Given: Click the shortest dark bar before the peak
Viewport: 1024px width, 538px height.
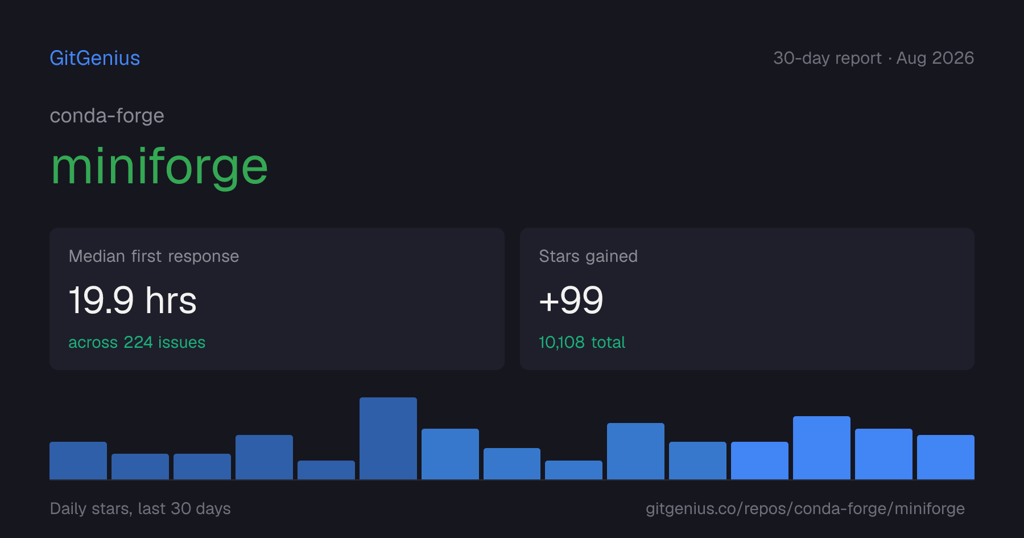Looking at the screenshot, I should coord(326,470).
